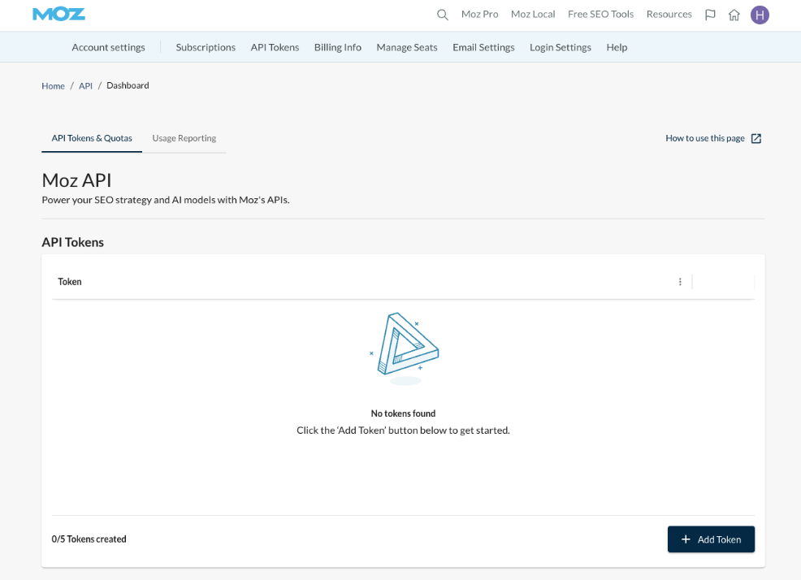Viewport: 801px width, 580px height.
Task: Select the API Tokens & Quotas tab
Action: [x=92, y=138]
